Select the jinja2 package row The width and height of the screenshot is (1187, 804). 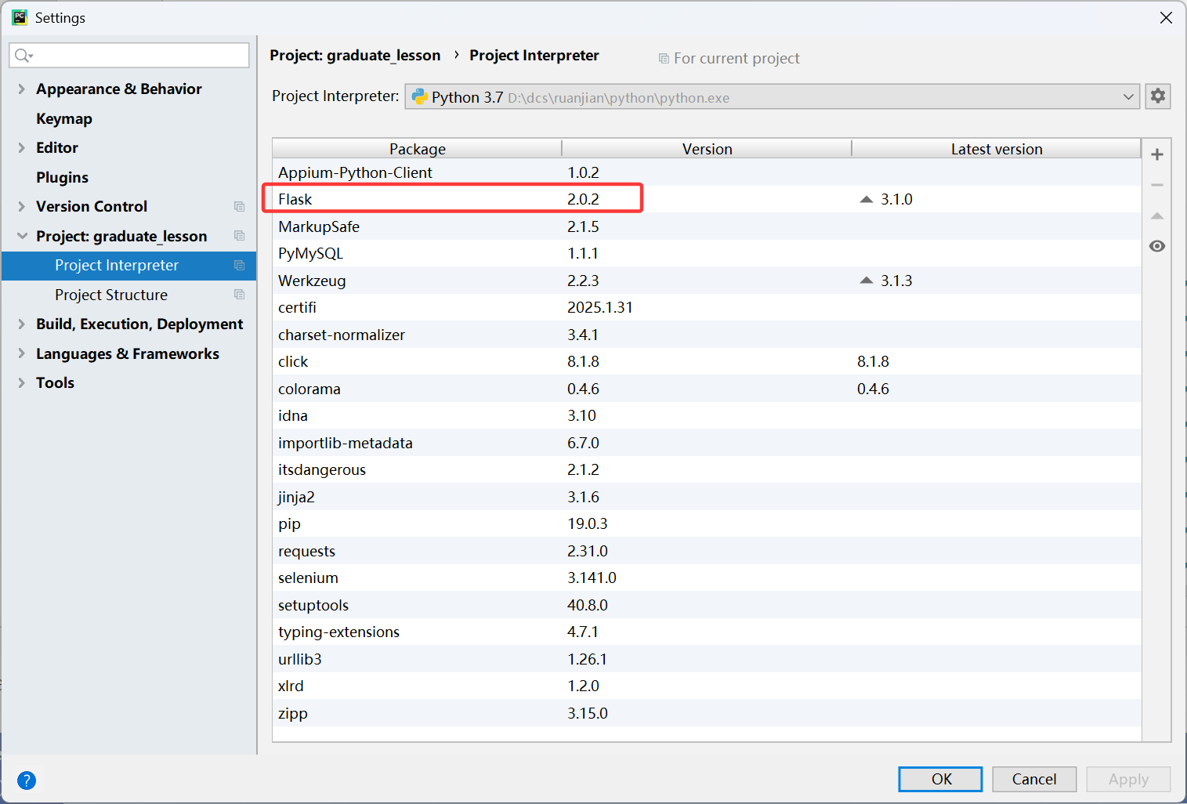pyautogui.click(x=707, y=497)
